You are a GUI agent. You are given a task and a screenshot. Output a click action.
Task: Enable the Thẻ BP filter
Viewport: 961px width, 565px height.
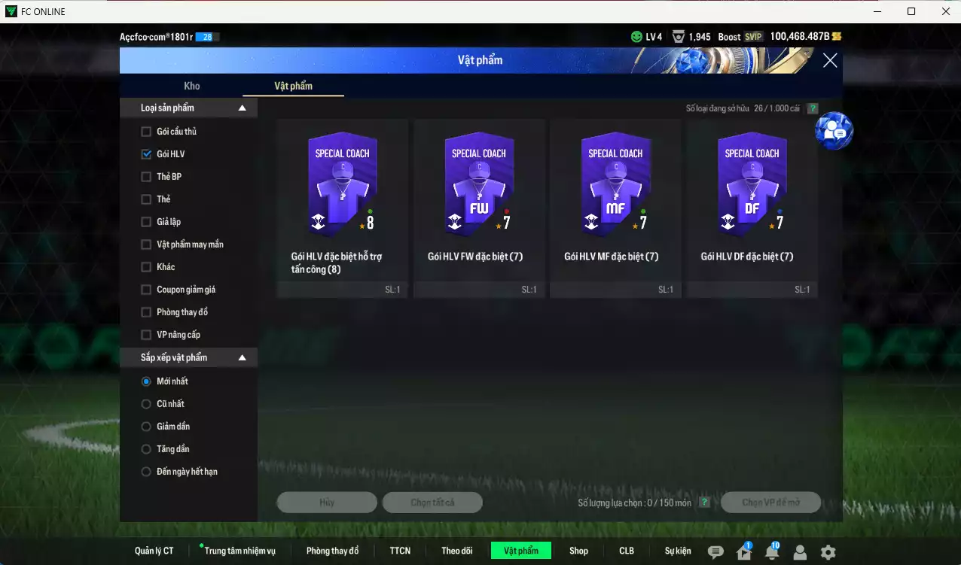(145, 176)
